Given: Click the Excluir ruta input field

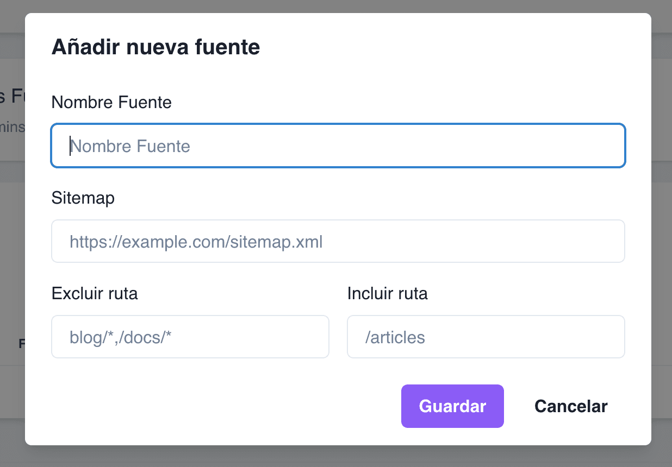Looking at the screenshot, I should [190, 337].
